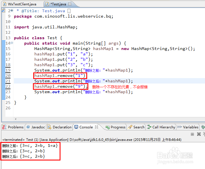The height and width of the screenshot is (169, 205).
Task: Open the Search view tab
Action: [x=136, y=127]
